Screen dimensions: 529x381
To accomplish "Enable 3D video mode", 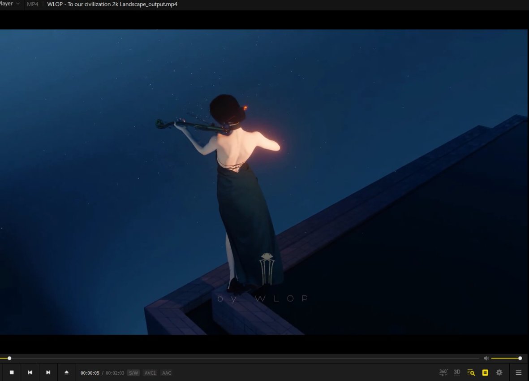I will pos(457,372).
